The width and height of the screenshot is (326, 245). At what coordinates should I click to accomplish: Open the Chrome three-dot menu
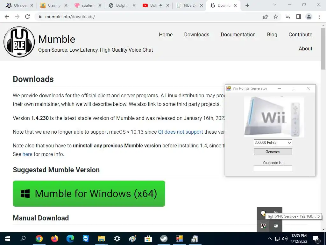point(319,17)
